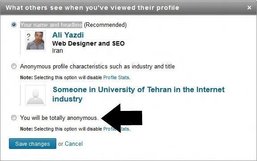Click the 'Your name and headline' highlighted label
The width and height of the screenshot is (257, 161).
click(51, 25)
